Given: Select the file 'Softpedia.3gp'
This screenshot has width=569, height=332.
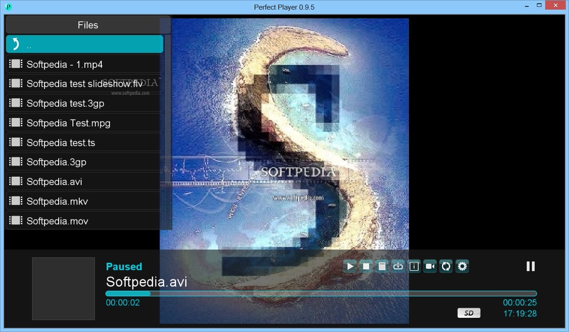Looking at the screenshot, I should pos(84,162).
